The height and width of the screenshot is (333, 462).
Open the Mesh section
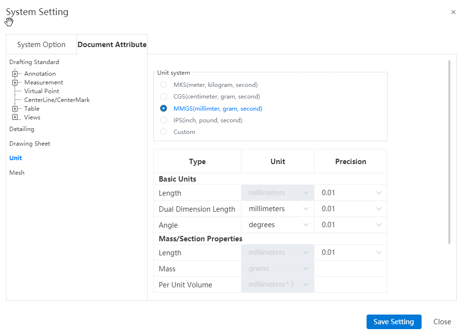click(x=17, y=173)
